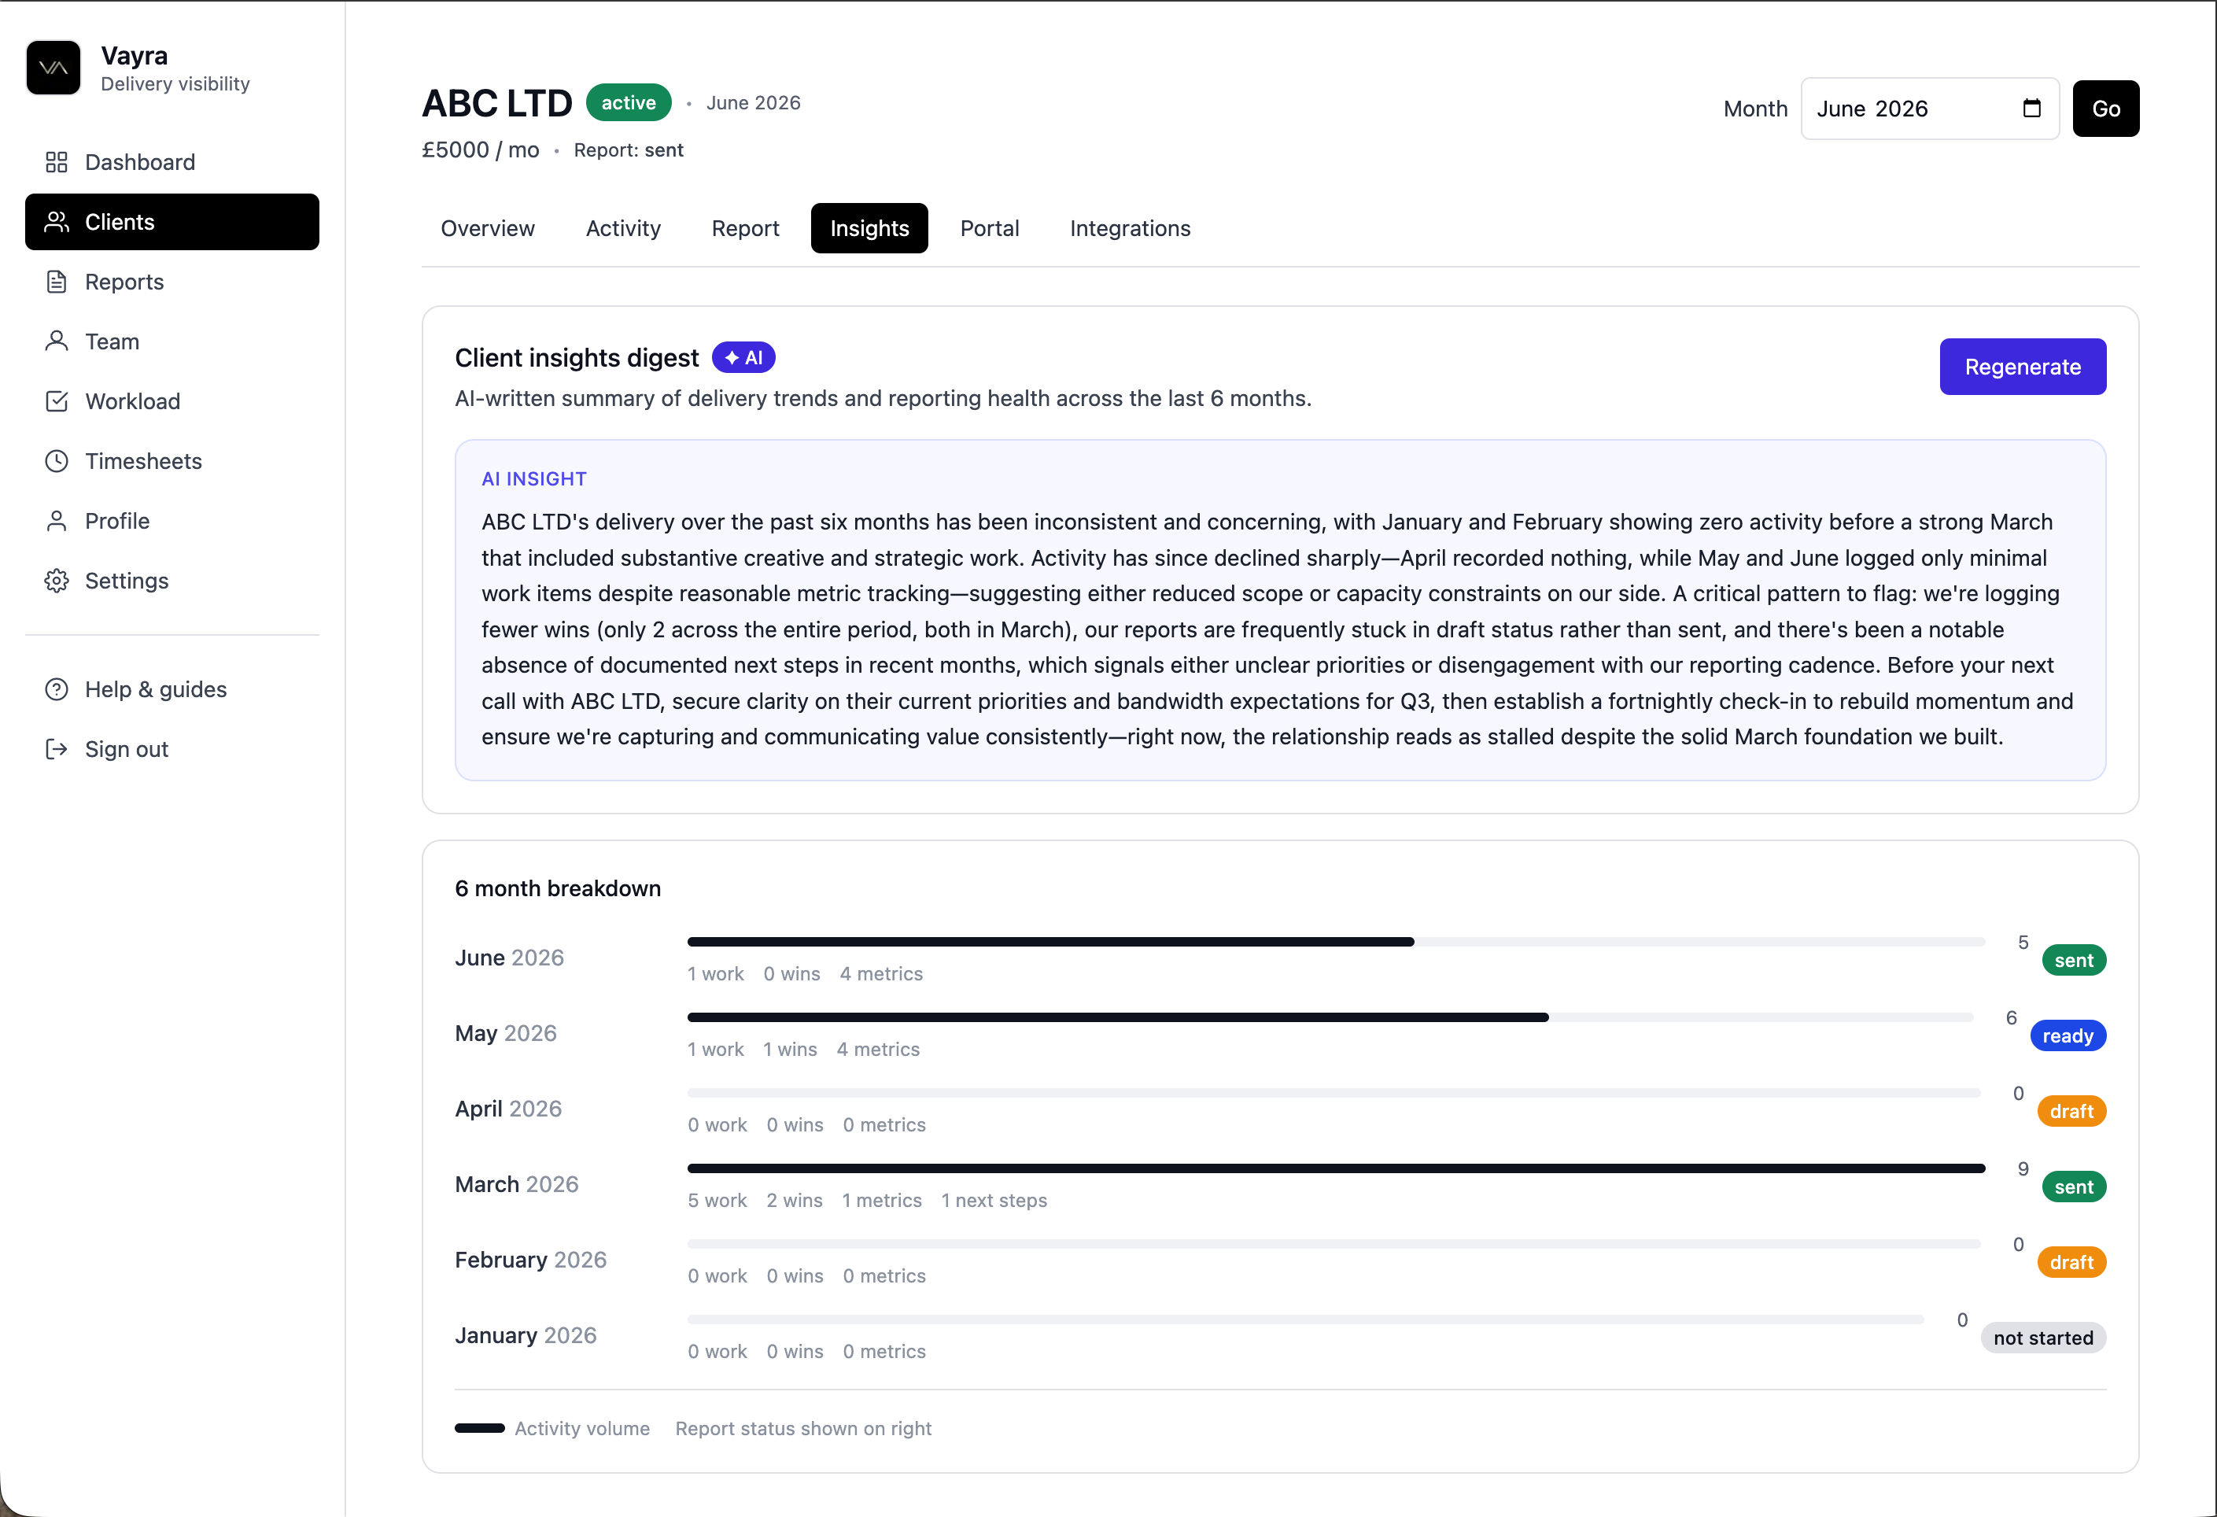Click 'Report status shown on right' legend text
The width and height of the screenshot is (2217, 1517).
pyautogui.click(x=803, y=1428)
